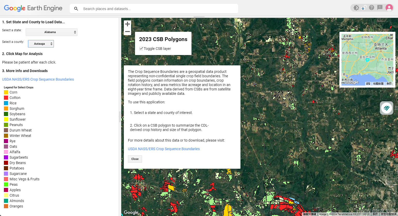Screen dimensions: 398x216
Task: Click the Sugarcane legend label
Action: click(18, 174)
